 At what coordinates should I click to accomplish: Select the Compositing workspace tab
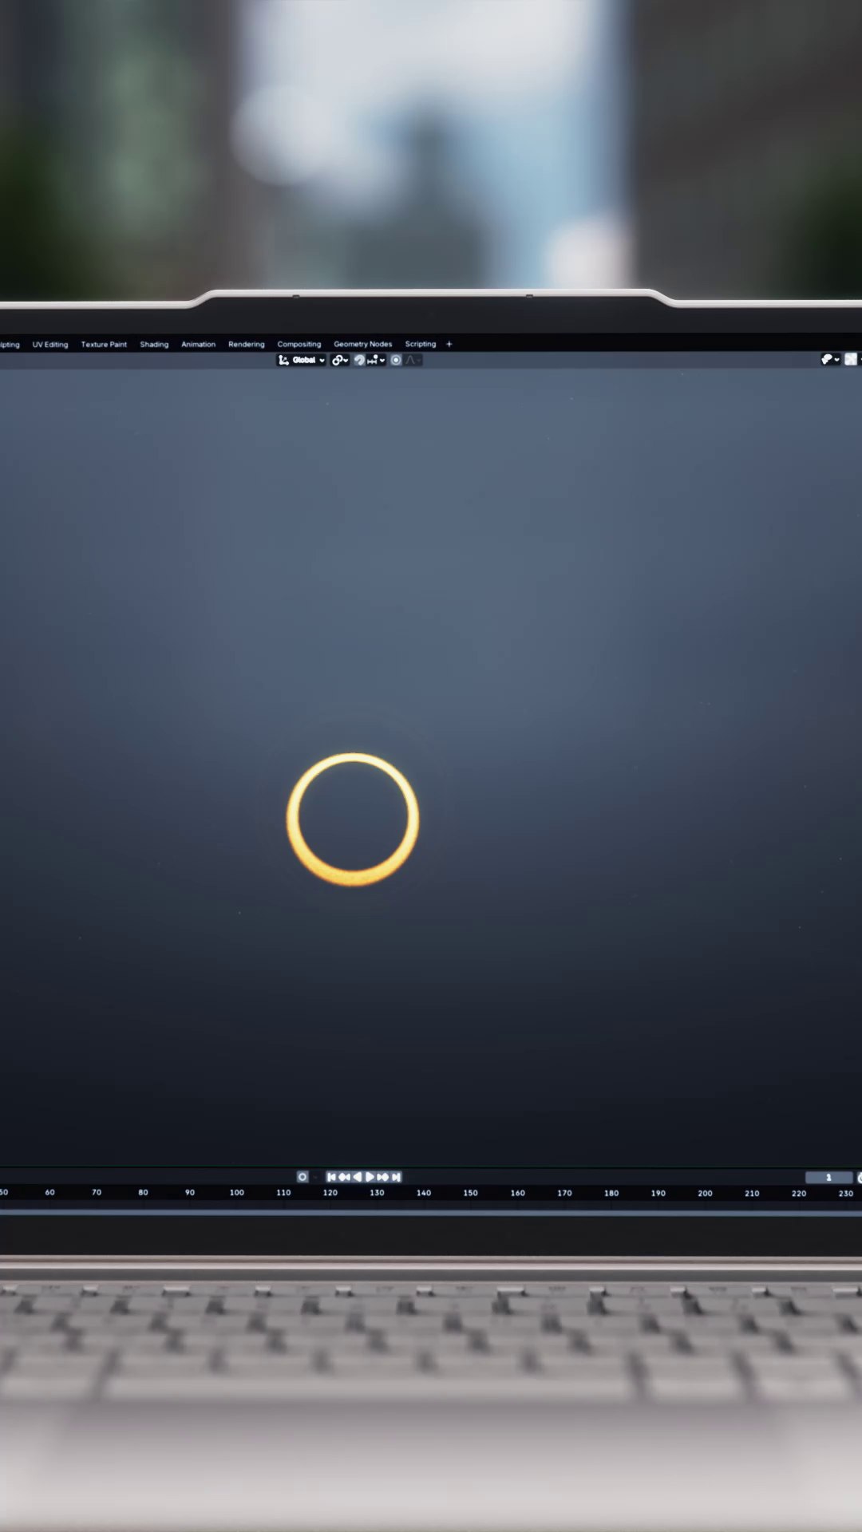click(299, 345)
